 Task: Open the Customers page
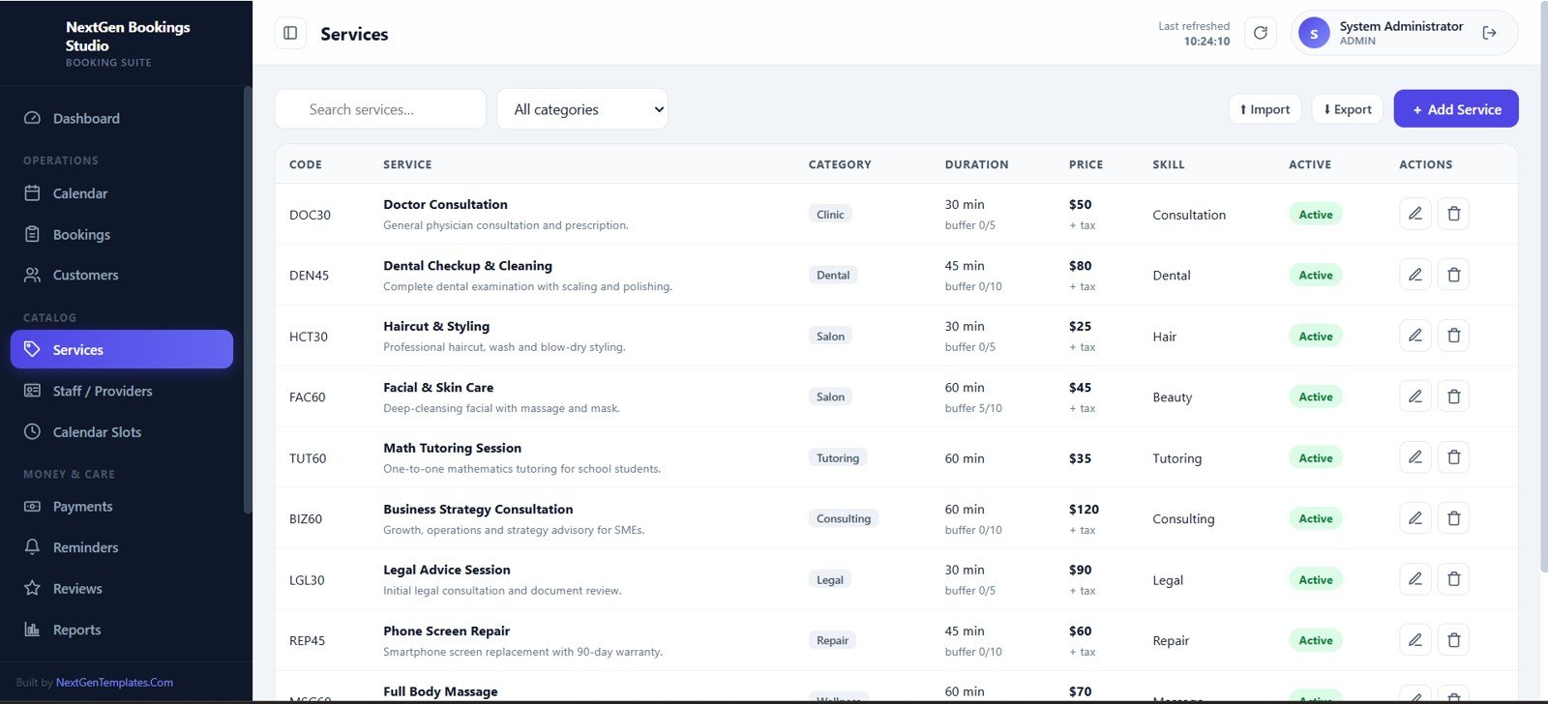pos(122,275)
